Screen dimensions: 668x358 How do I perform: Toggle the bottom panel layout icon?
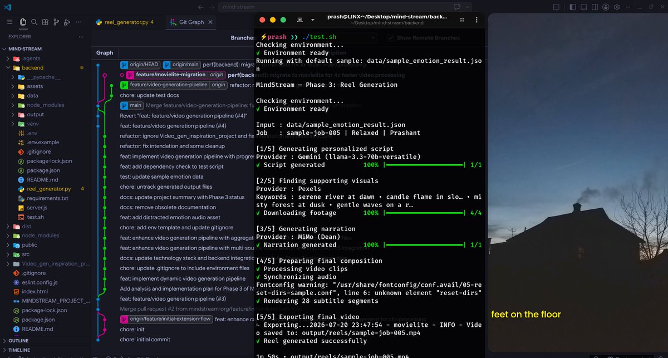click(x=584, y=7)
